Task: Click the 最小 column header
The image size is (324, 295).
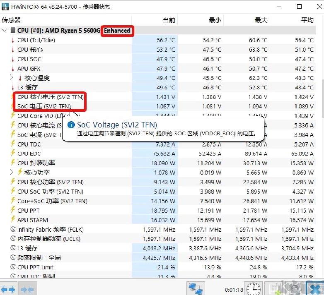Action: (201, 20)
